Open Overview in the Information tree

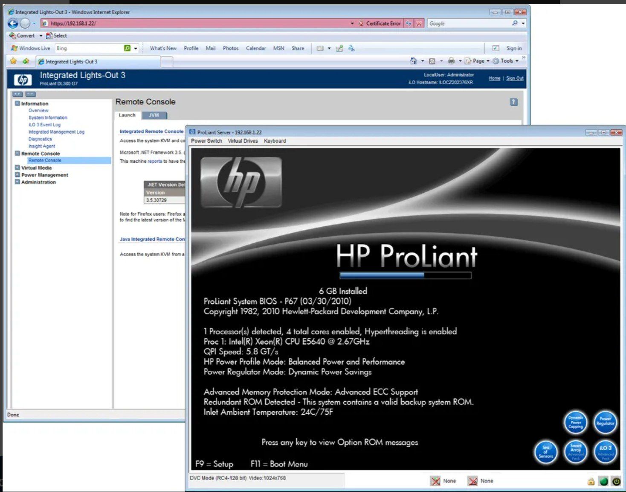click(38, 111)
